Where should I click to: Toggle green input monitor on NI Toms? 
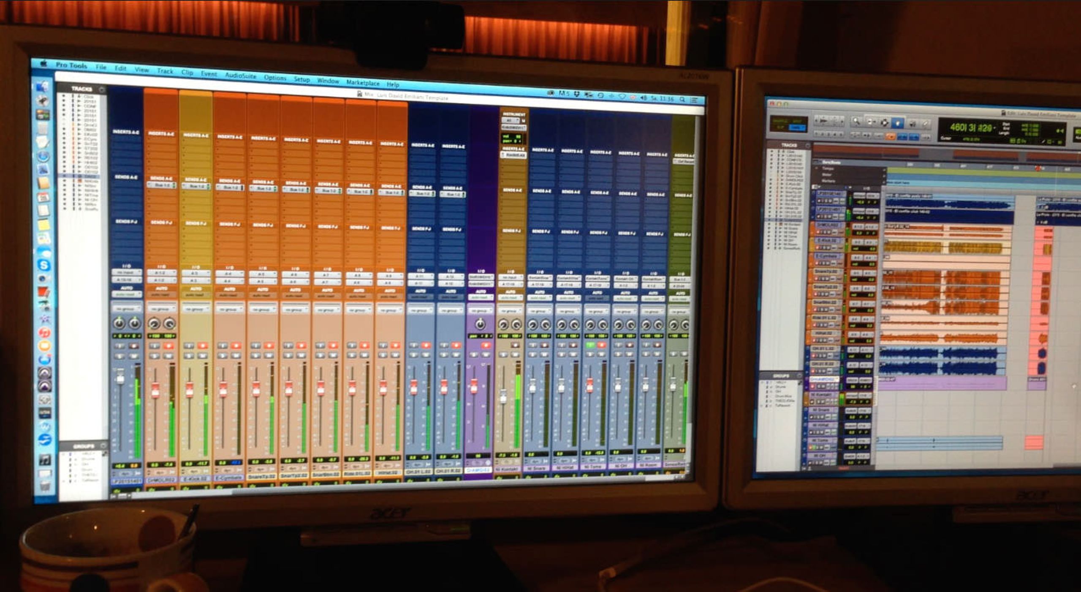click(x=589, y=345)
